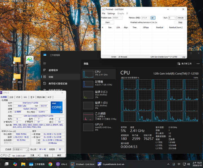Click Log button in LinX status bar

(x=184, y=57)
